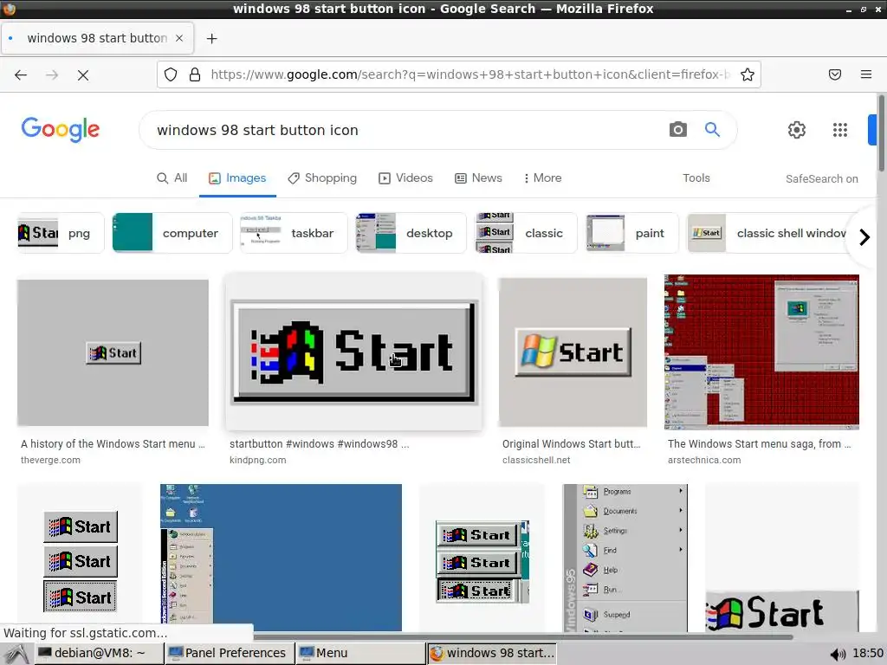Search by image camera icon
The image size is (887, 665).
[x=678, y=130]
